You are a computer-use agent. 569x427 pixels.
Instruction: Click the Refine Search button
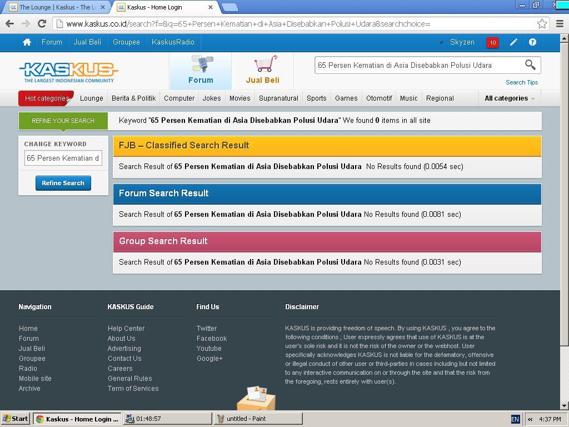[63, 183]
